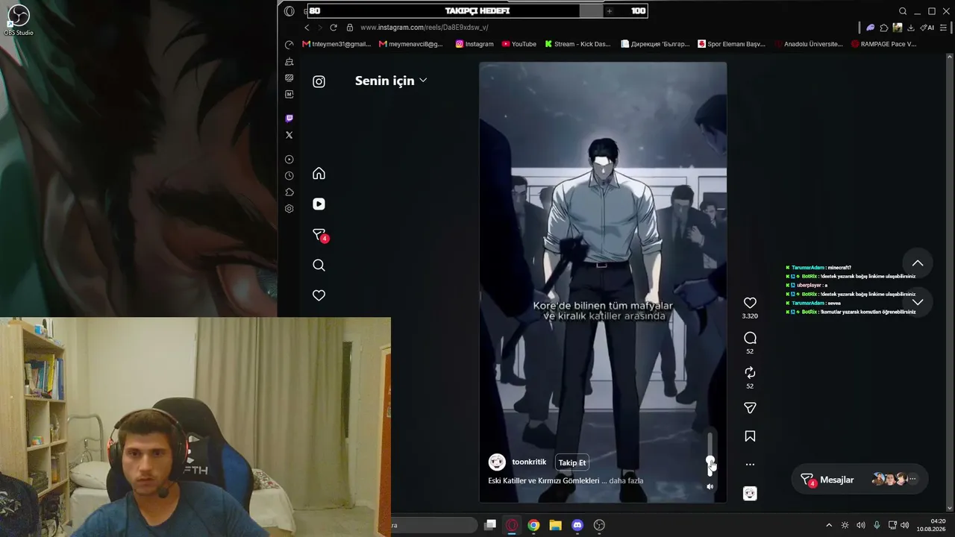The width and height of the screenshot is (955, 537).
Task: Open Discord from the taskbar
Action: (x=577, y=525)
